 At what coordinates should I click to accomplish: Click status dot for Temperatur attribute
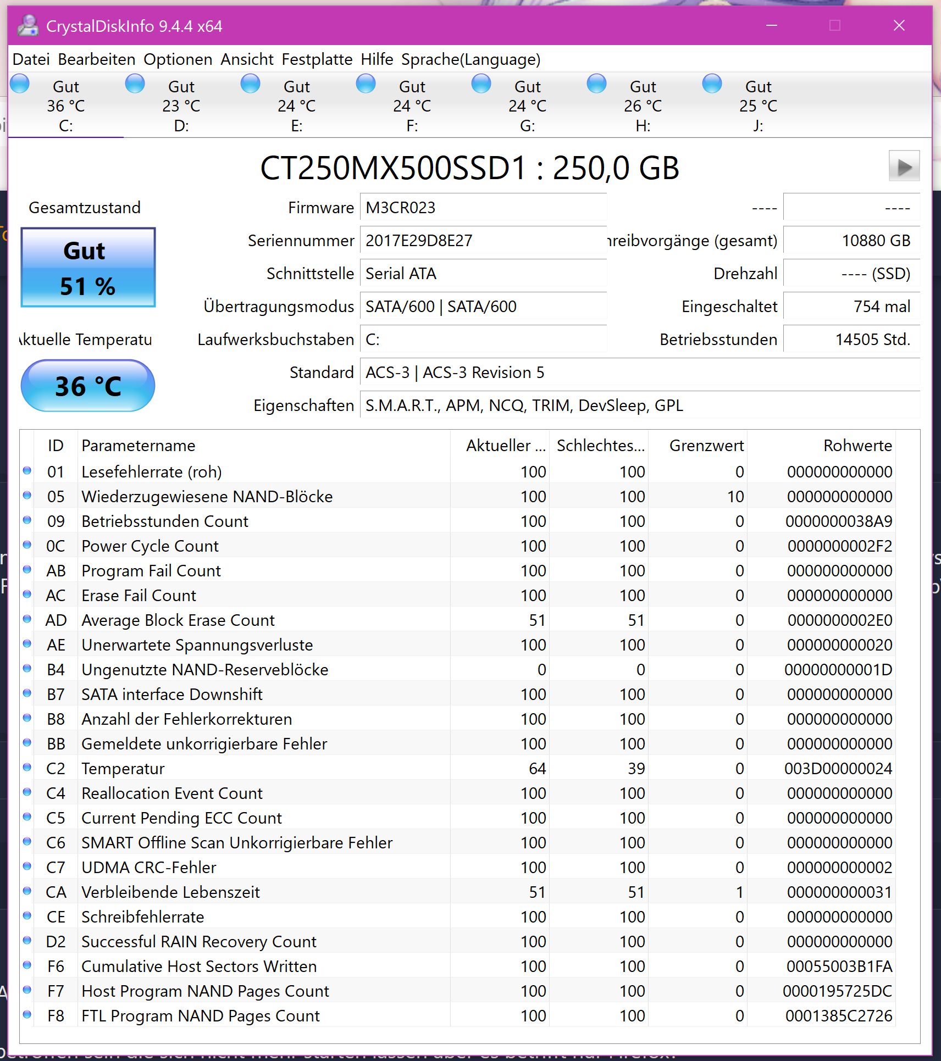click(x=27, y=768)
